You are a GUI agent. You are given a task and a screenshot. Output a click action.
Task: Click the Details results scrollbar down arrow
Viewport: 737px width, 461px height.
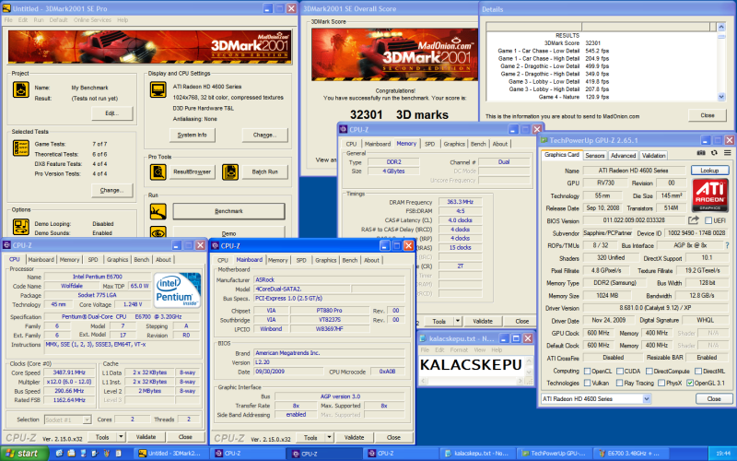(721, 97)
